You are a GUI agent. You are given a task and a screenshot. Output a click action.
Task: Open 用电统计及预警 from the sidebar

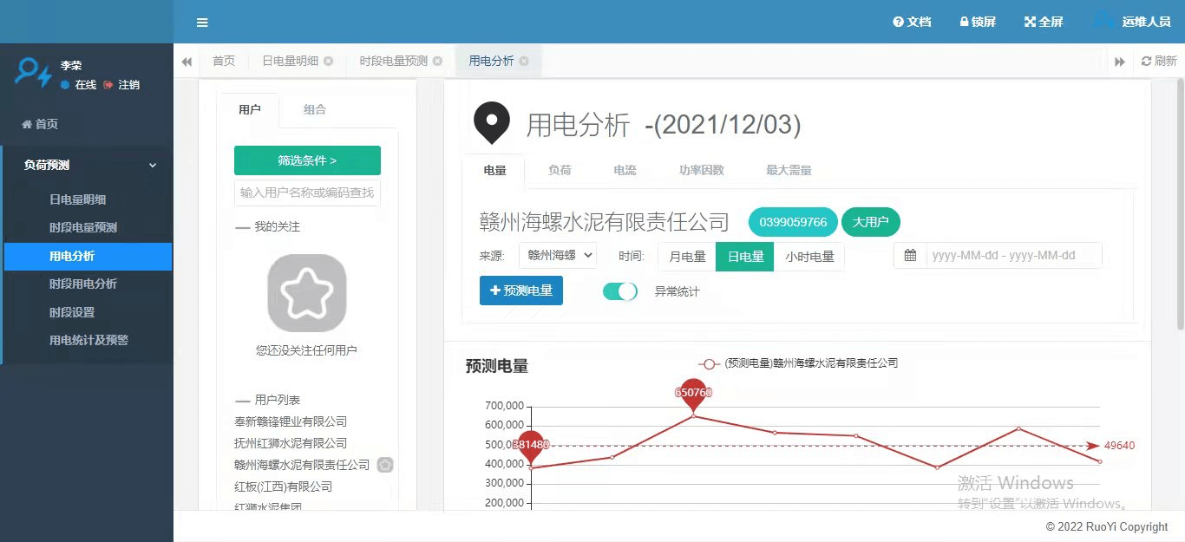88,341
